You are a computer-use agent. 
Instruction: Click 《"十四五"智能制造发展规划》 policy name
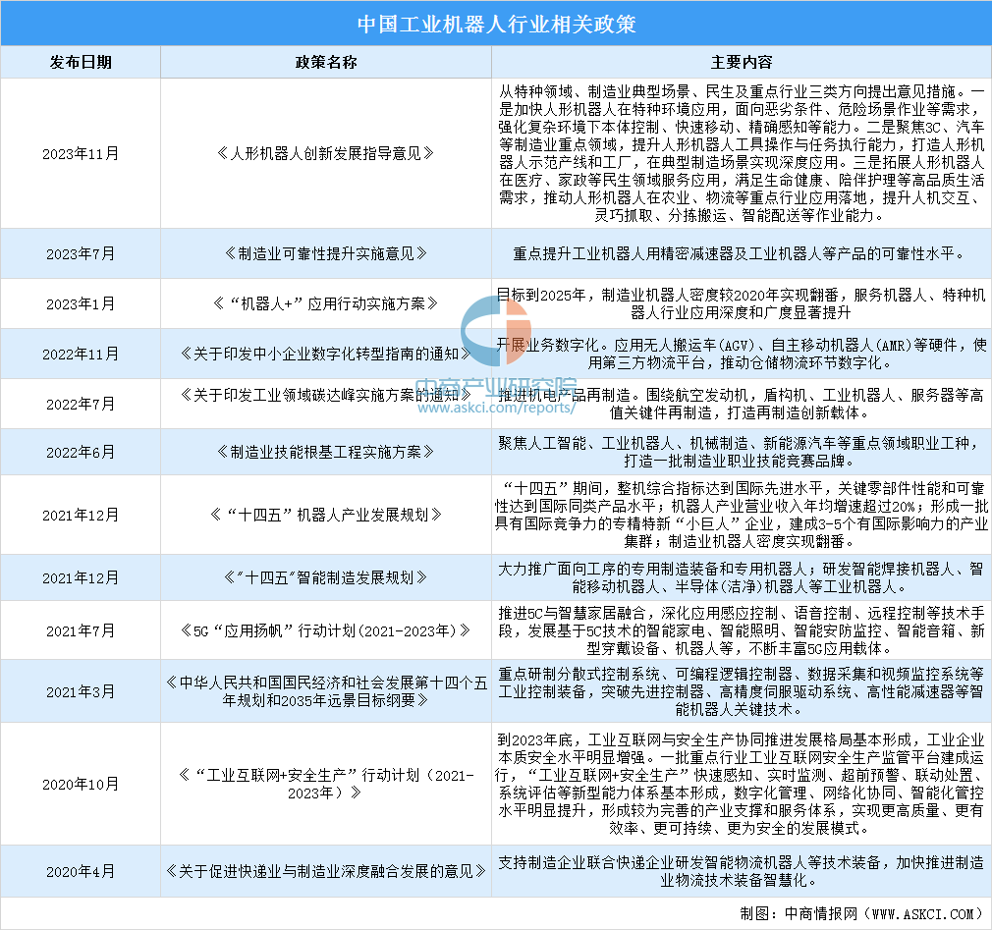click(325, 577)
